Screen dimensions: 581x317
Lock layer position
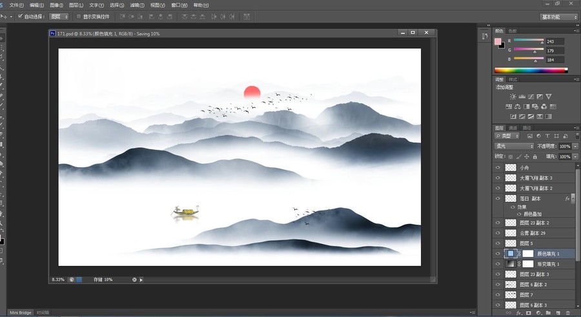(x=527, y=157)
